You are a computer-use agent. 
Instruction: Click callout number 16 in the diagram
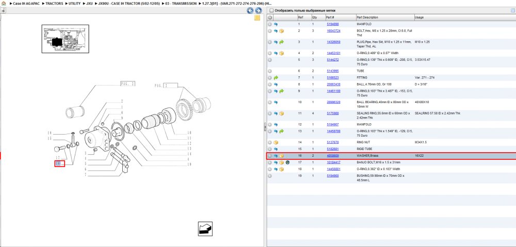[x=59, y=163]
